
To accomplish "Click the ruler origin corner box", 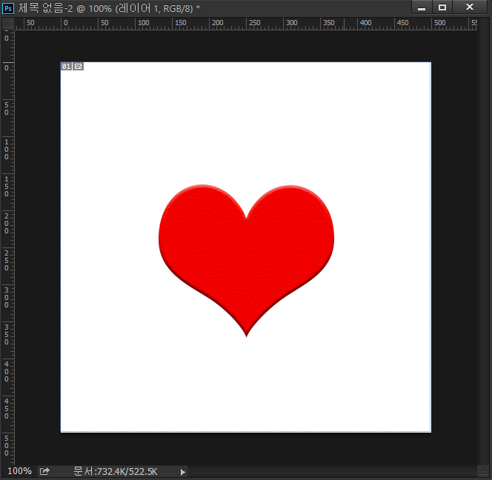I will coord(8,24).
